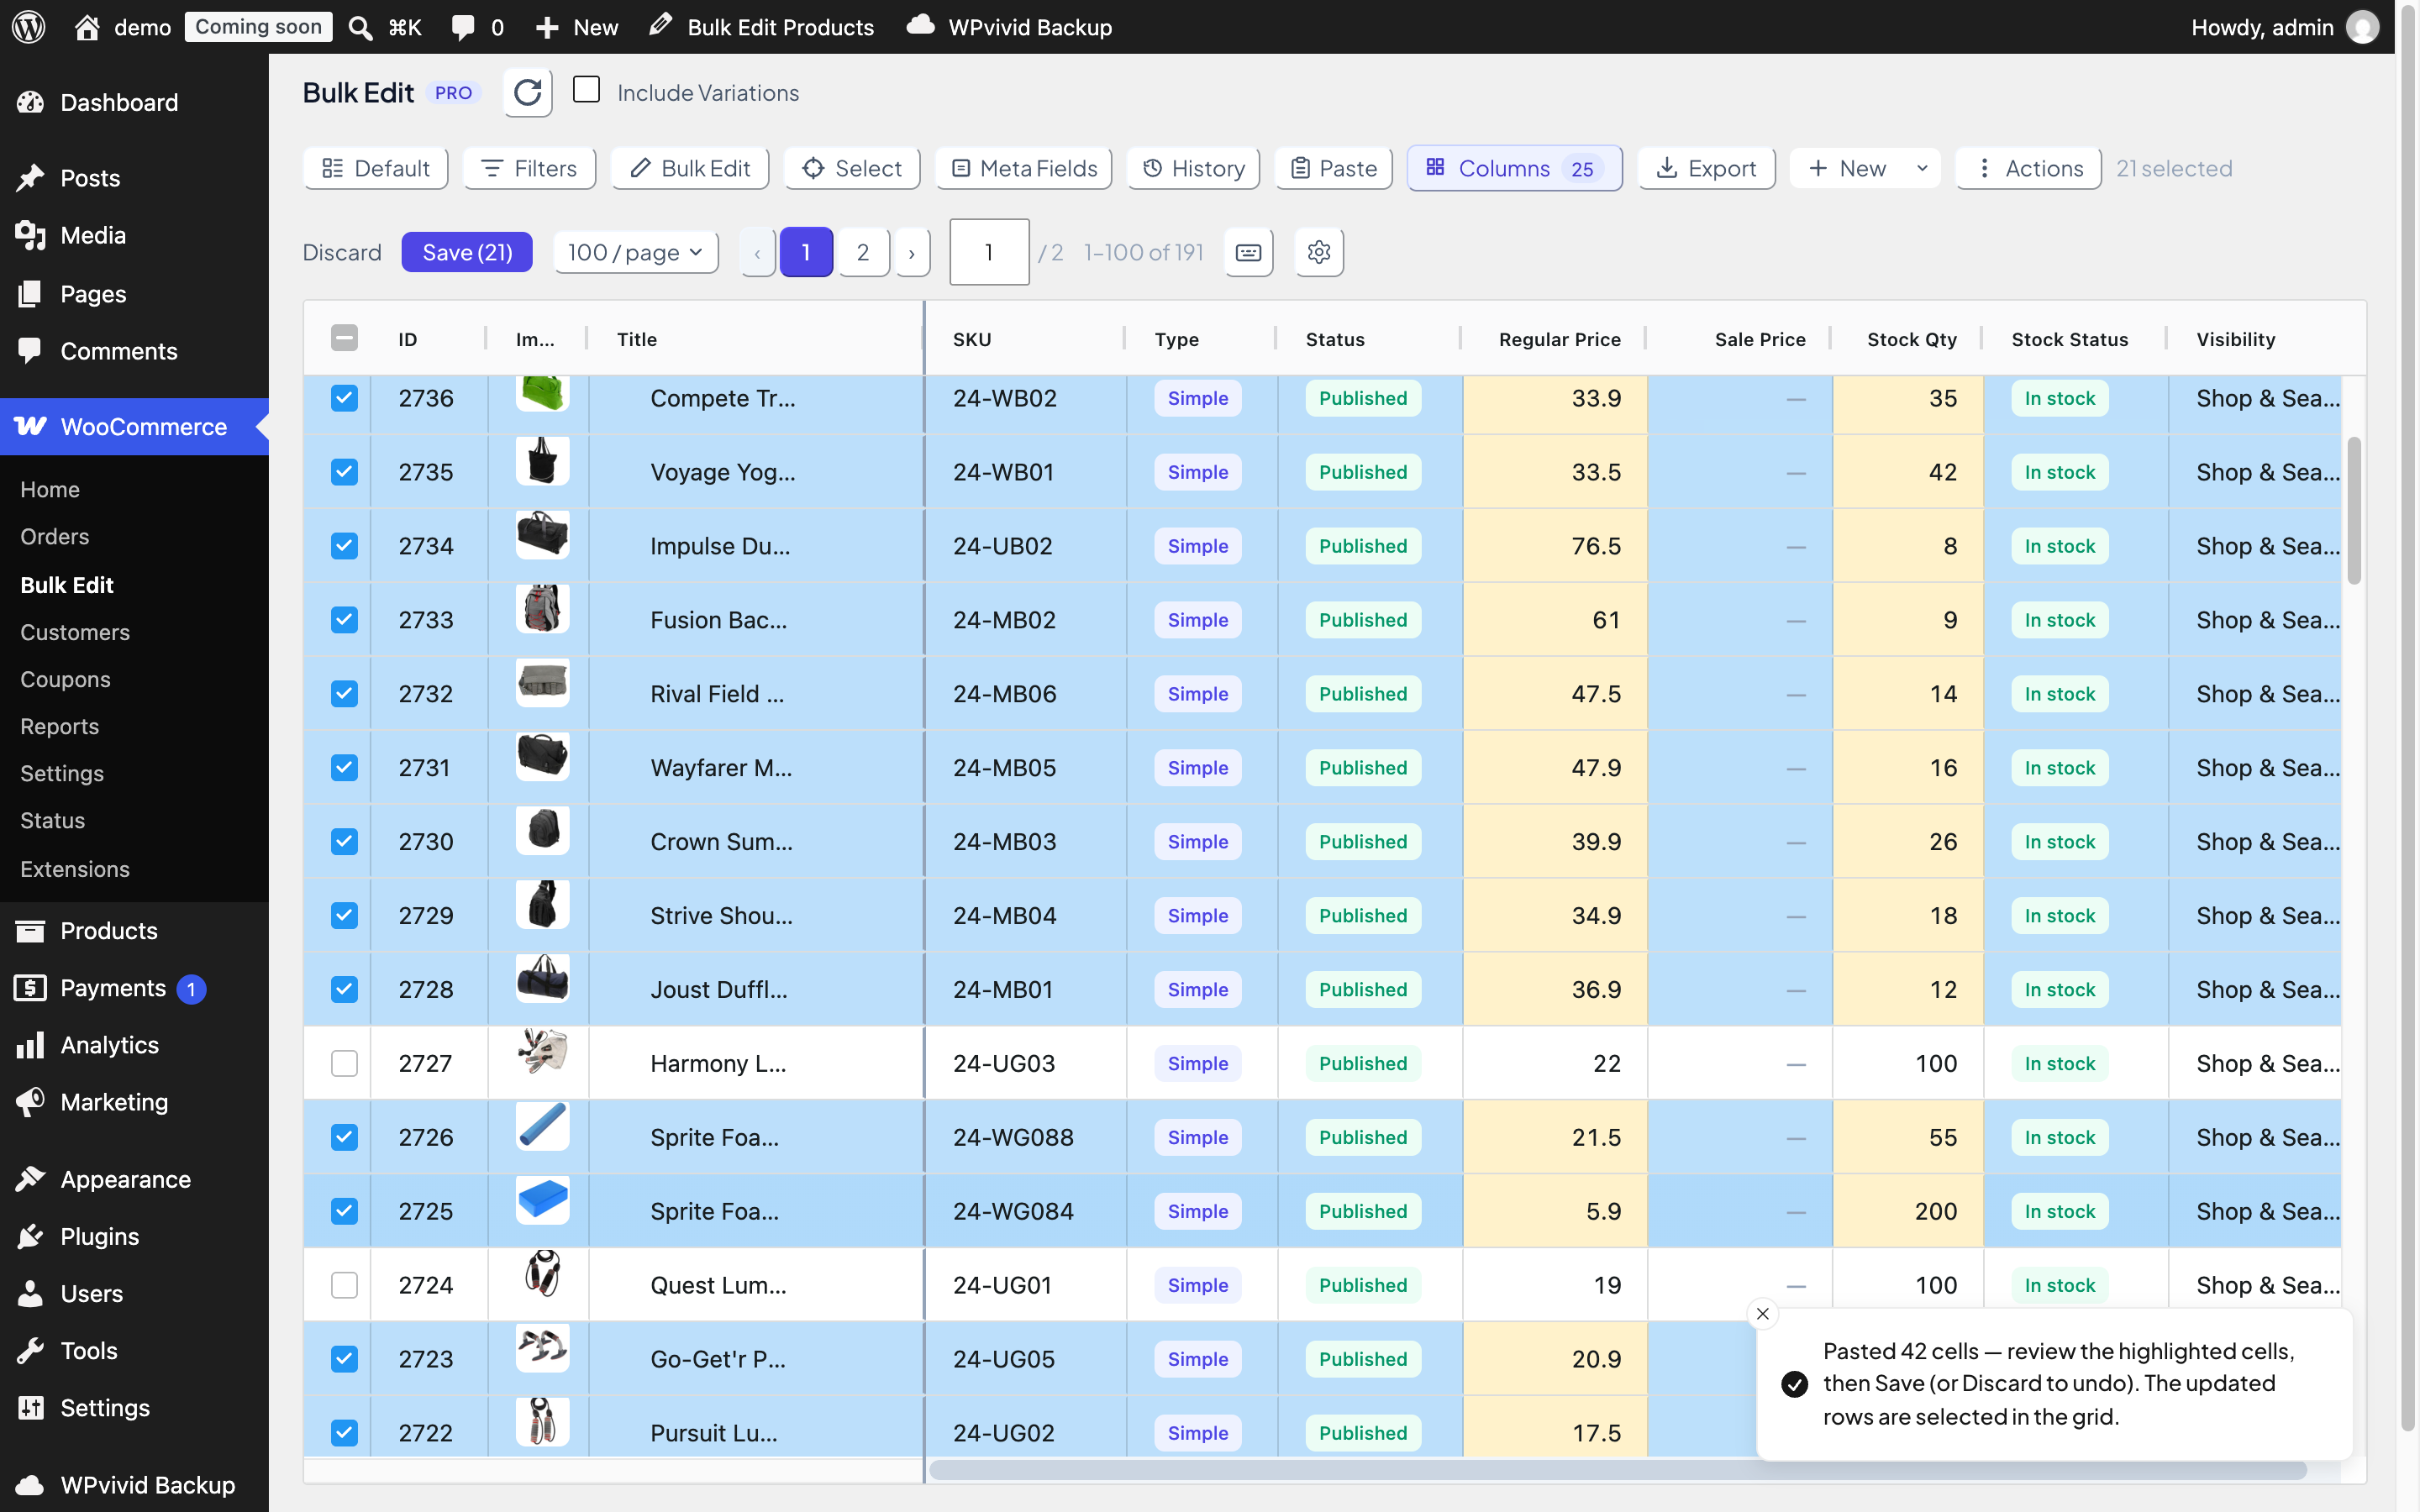Expand the New button dropdown arrow
The width and height of the screenshot is (2420, 1512).
pos(1921,168)
